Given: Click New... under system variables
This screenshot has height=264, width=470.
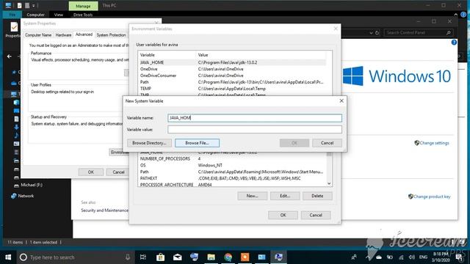Looking at the screenshot, I should (x=252, y=196).
